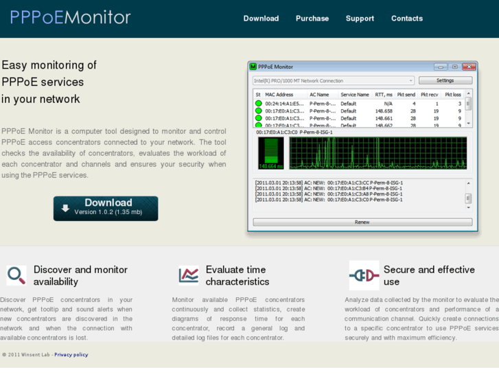Click the 2011 Winsent Lab copyright text
Screen dimensions: 499x374
pyautogui.click(x=26, y=355)
